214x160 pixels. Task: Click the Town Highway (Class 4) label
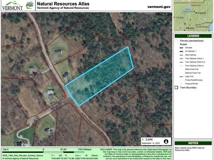pos(194,66)
